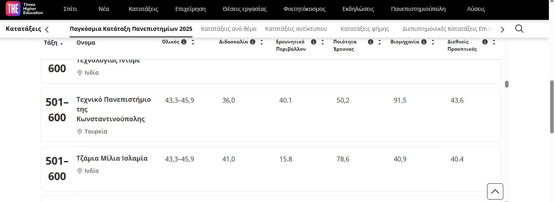Click info icon for Ποιότητα Έρευνας
555x202 pixels.
(371, 42)
